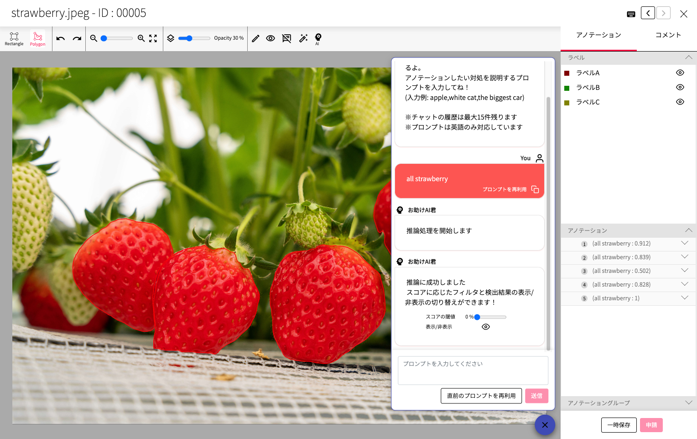The width and height of the screenshot is (697, 439).
Task: Expand annotation 1 with score 0.912
Action: 684,243
